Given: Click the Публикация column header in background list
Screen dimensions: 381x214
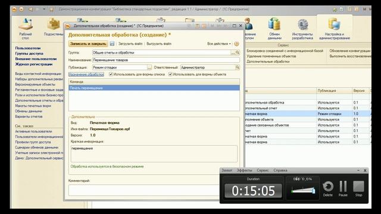Looking at the screenshot, I should click(x=334, y=90).
